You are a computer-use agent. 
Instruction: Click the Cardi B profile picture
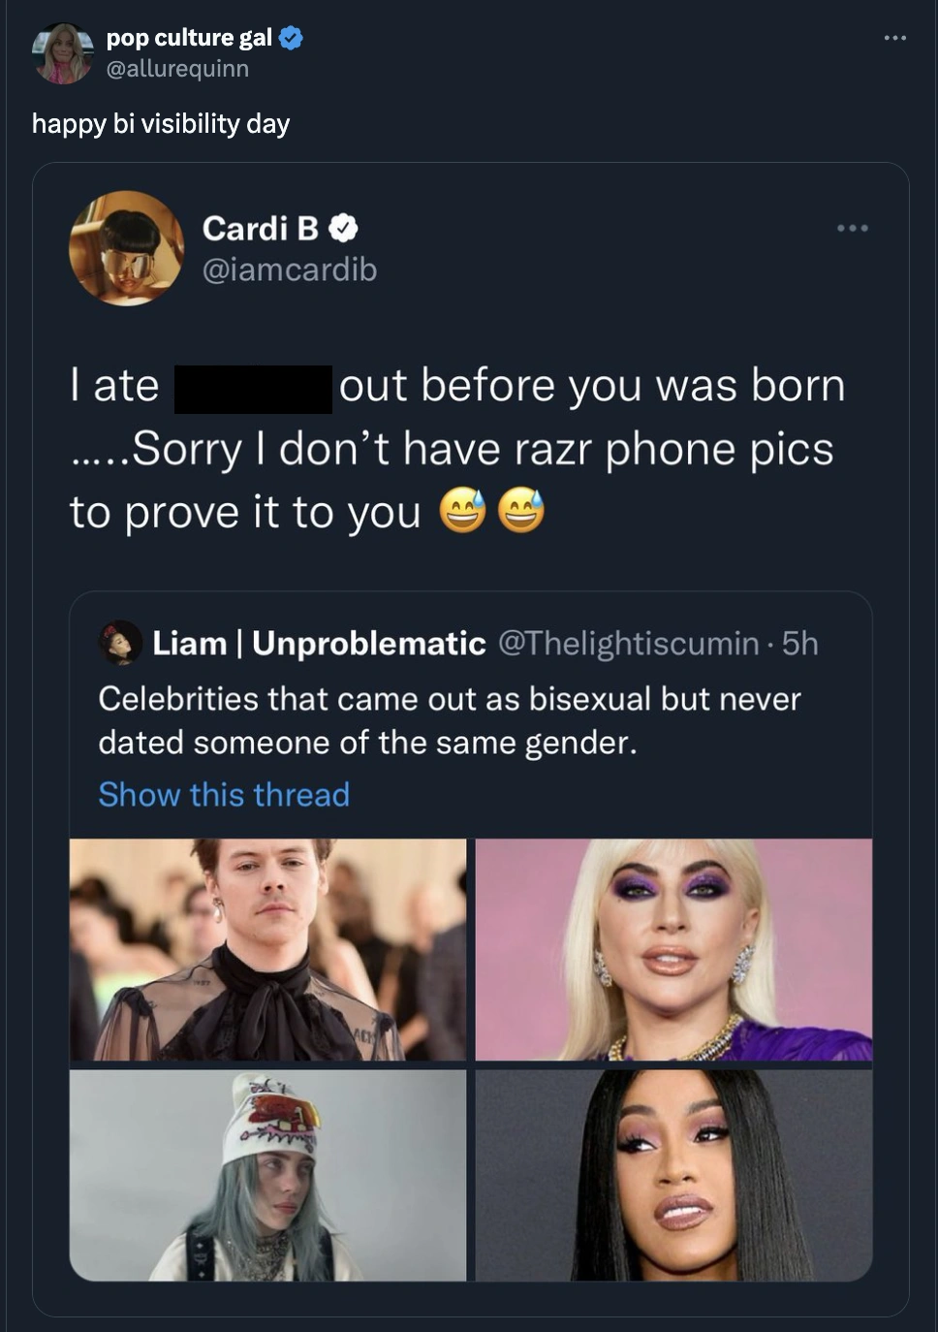[126, 248]
